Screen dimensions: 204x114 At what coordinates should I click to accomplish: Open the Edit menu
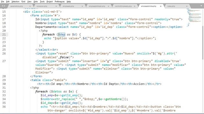[8, 2]
